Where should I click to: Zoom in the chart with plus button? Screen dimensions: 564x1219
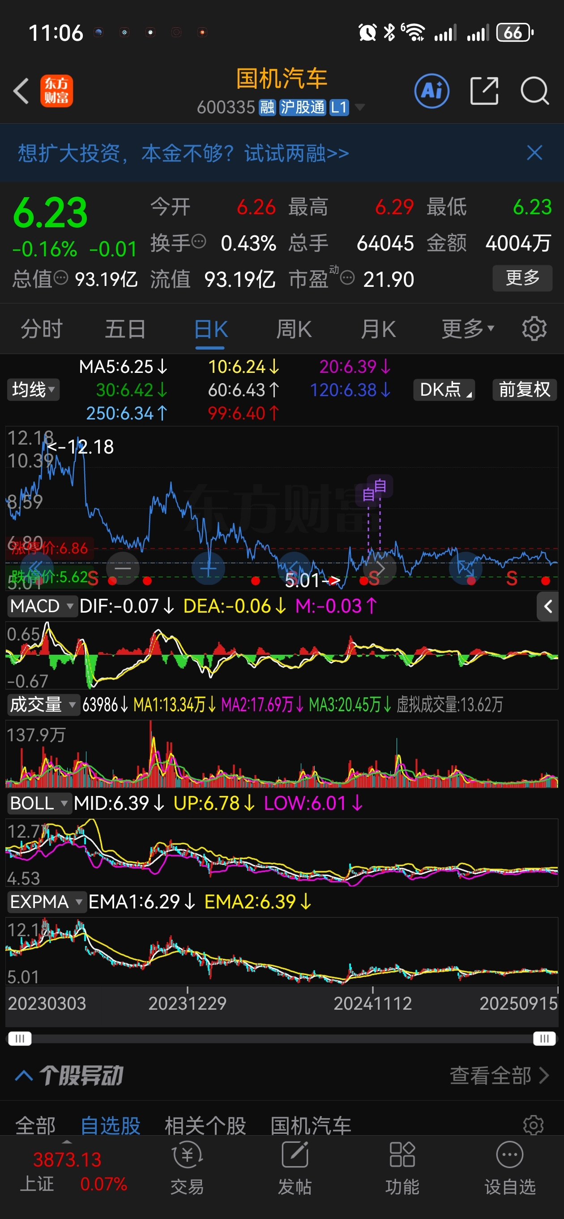209,568
